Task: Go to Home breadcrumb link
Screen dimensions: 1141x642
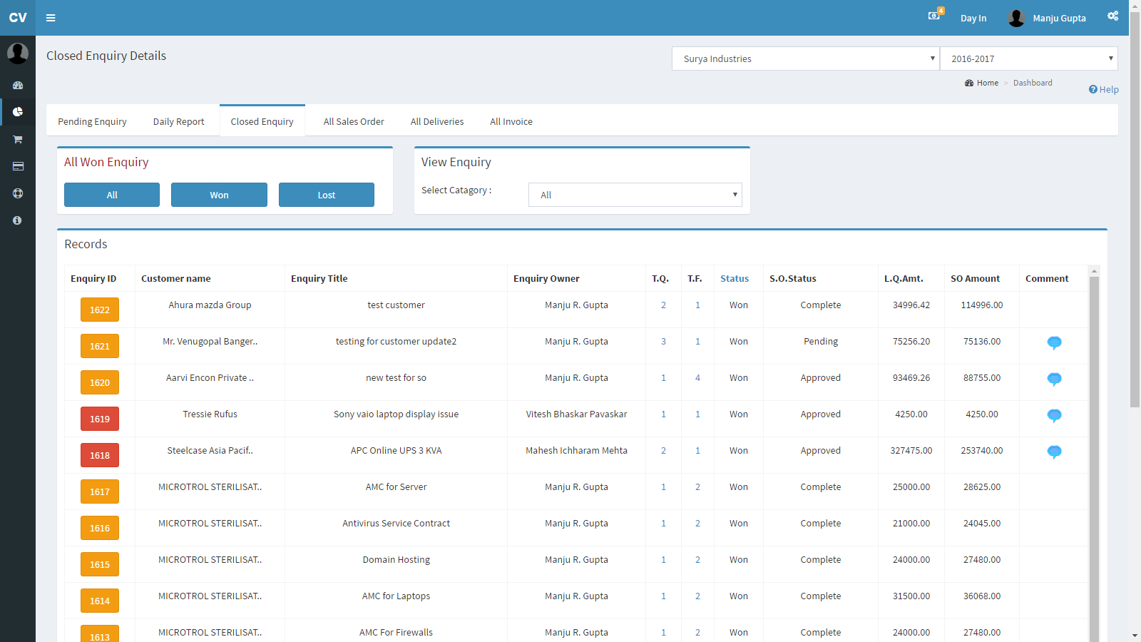Action: click(x=981, y=83)
